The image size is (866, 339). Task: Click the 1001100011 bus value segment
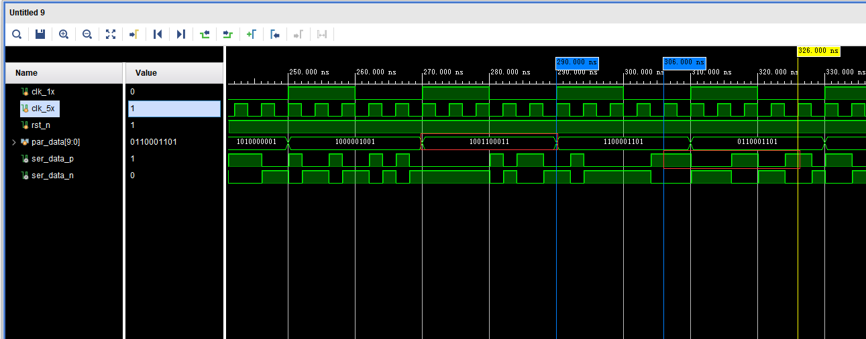489,142
